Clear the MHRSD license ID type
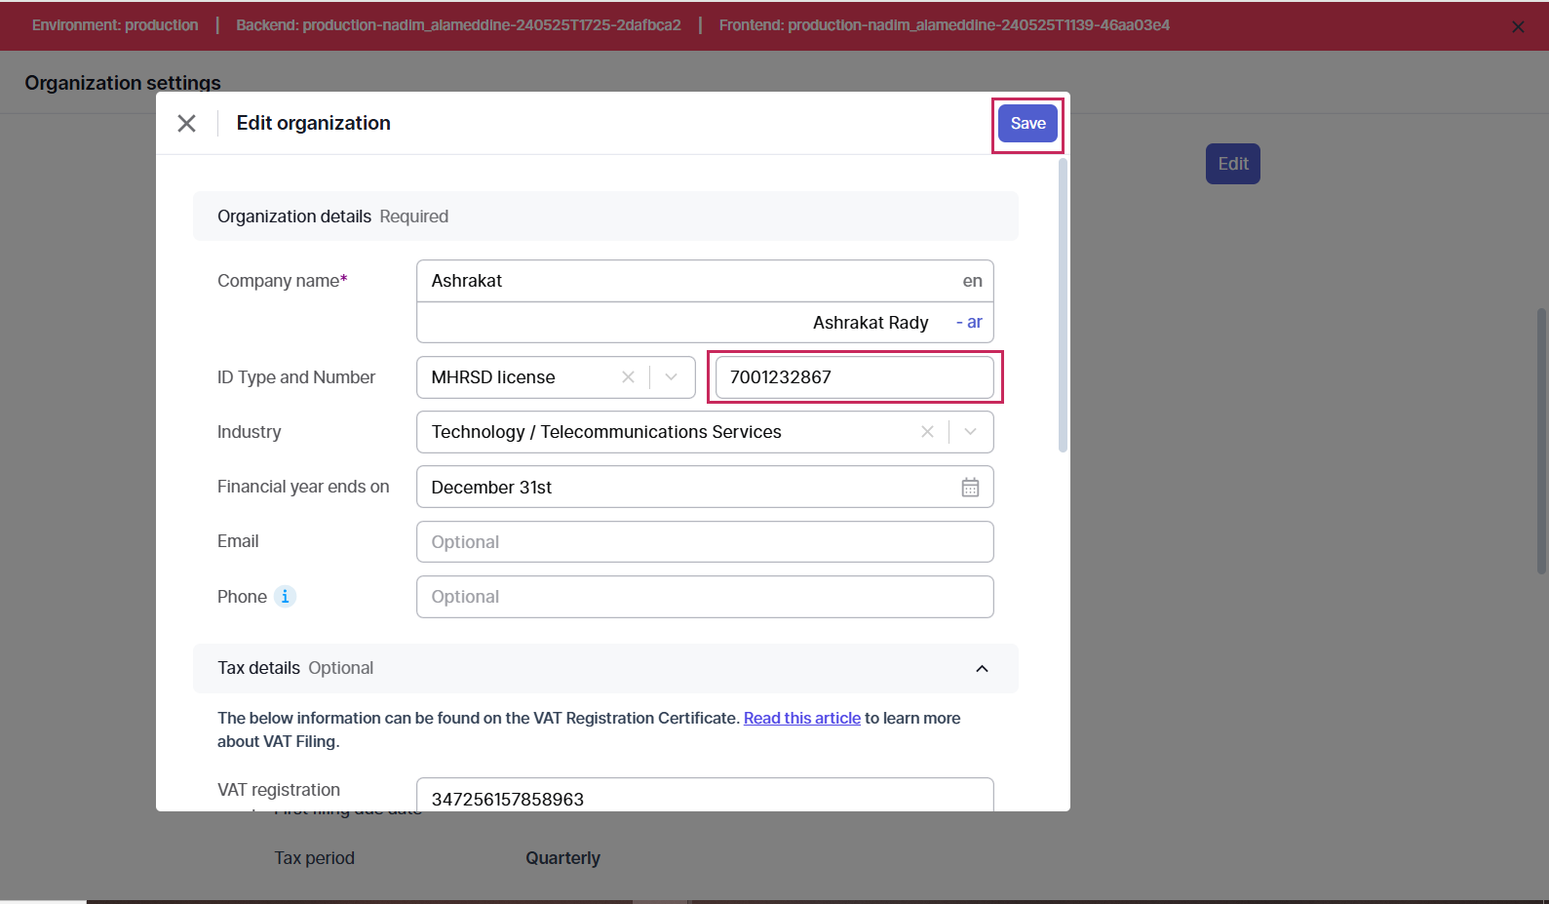This screenshot has width=1549, height=904. point(628,377)
